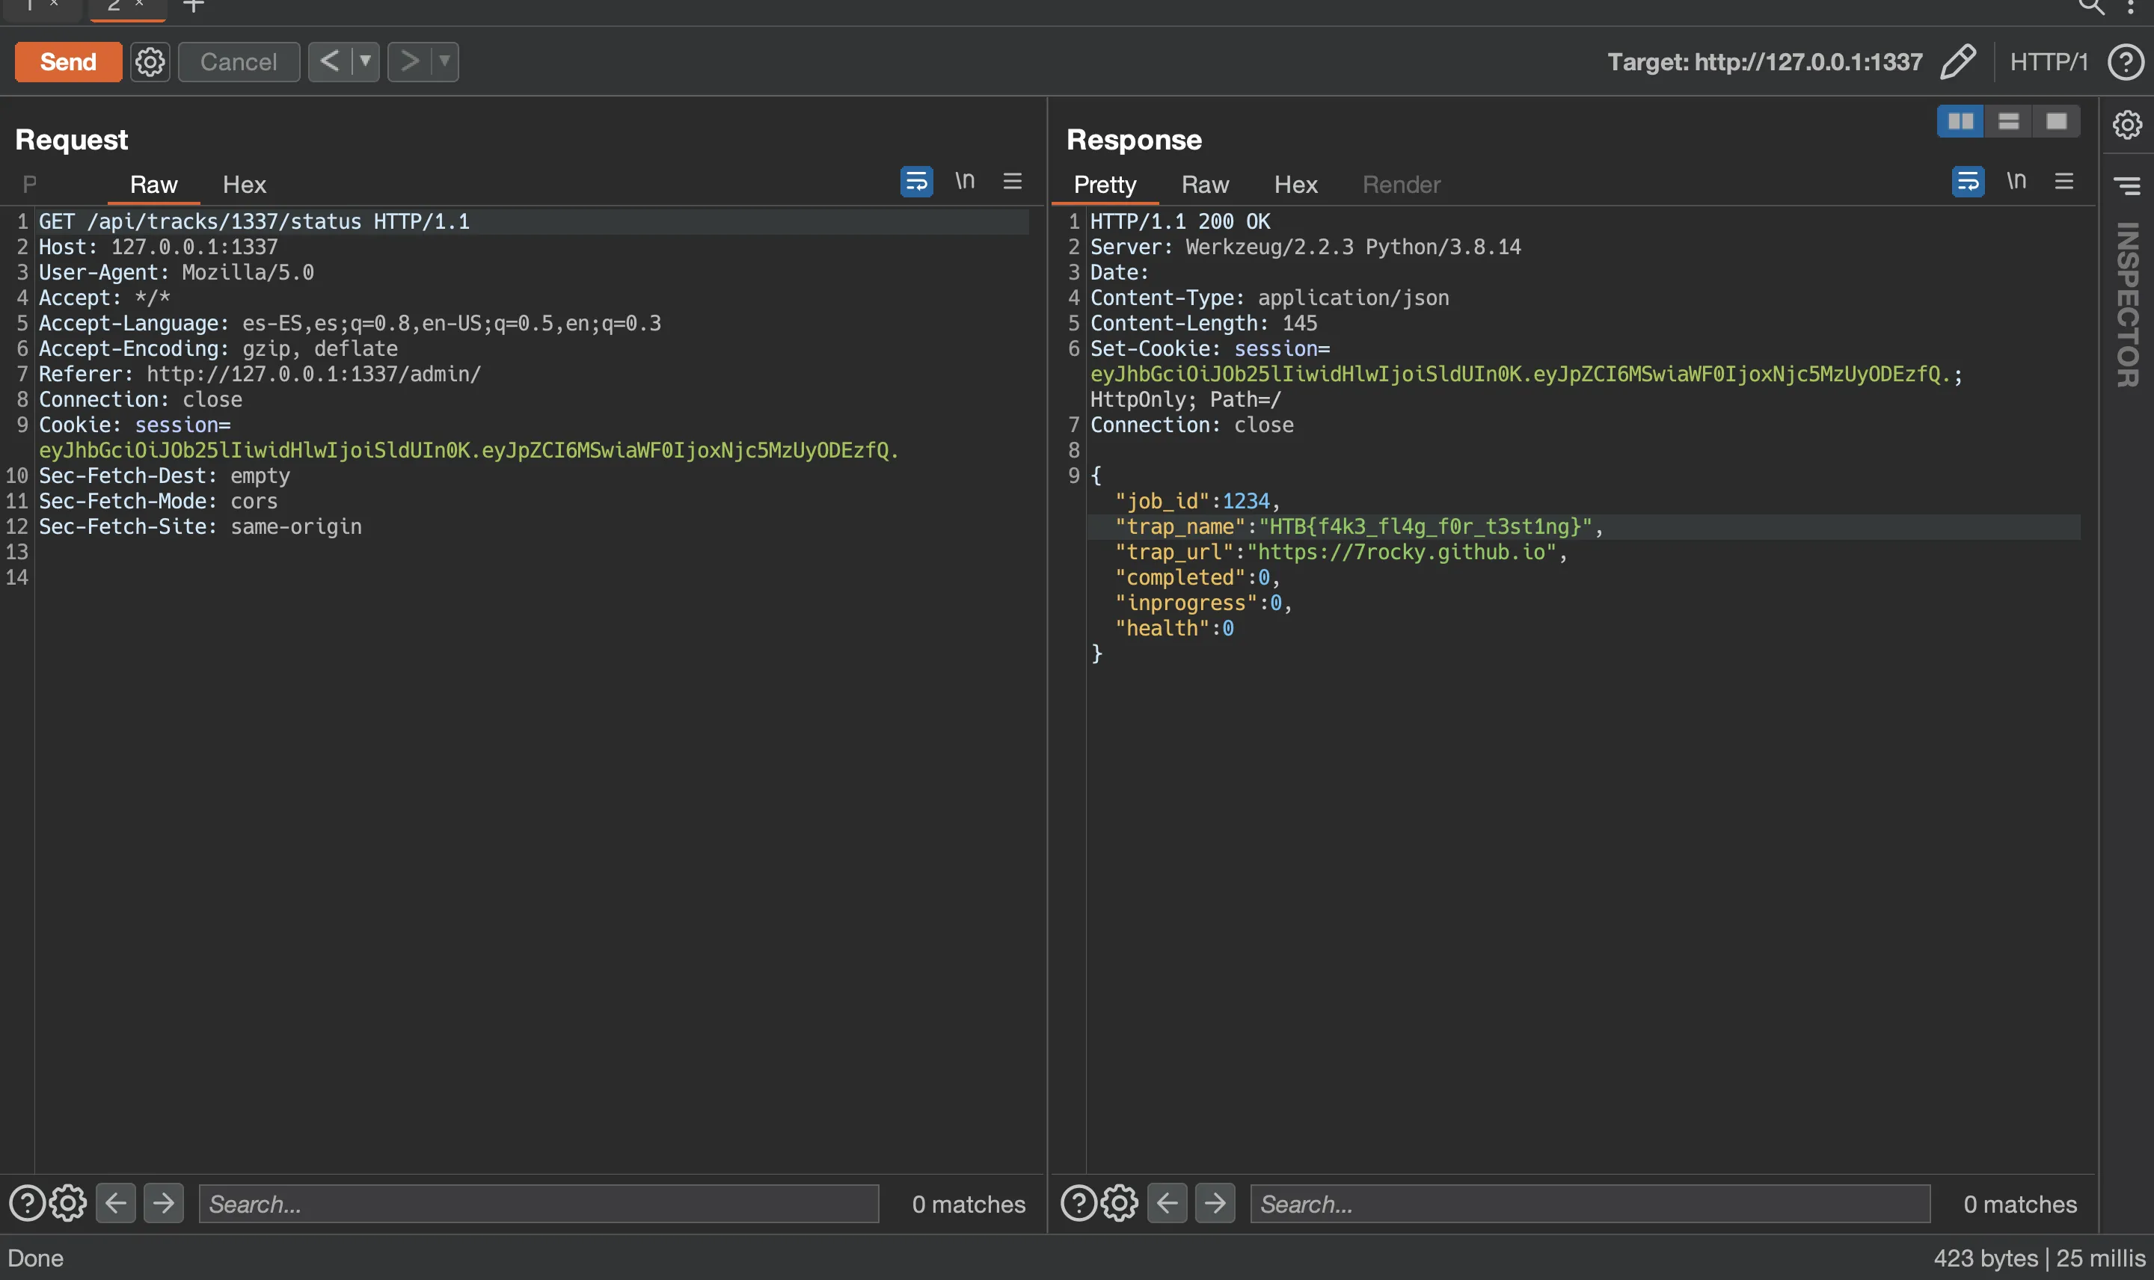Click the job_id 1234 value
The image size is (2154, 1280).
(1245, 501)
